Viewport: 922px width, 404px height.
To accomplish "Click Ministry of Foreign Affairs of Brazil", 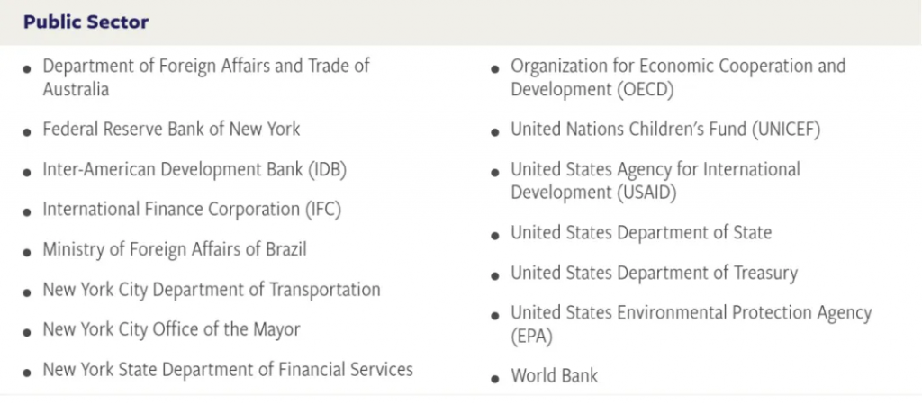I will click(175, 249).
